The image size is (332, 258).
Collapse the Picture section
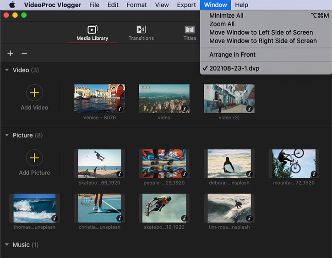click(x=7, y=135)
